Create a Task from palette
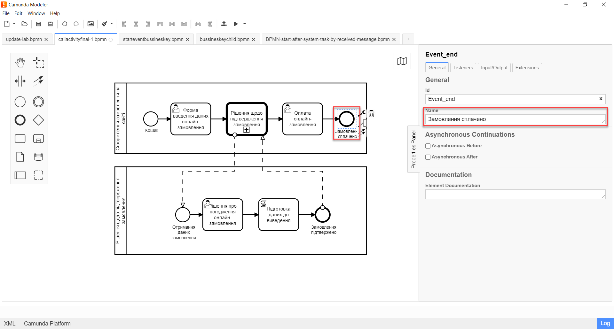 [20, 139]
